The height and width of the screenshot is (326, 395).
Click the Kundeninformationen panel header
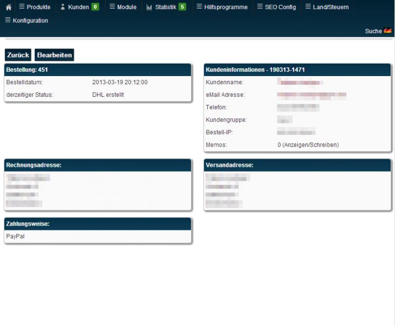point(297,70)
